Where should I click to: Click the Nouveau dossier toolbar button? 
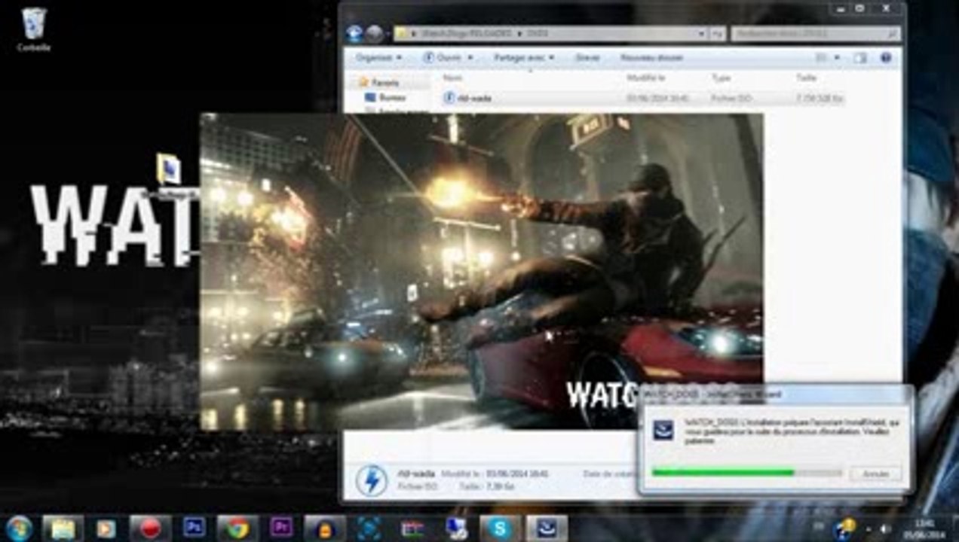[651, 57]
